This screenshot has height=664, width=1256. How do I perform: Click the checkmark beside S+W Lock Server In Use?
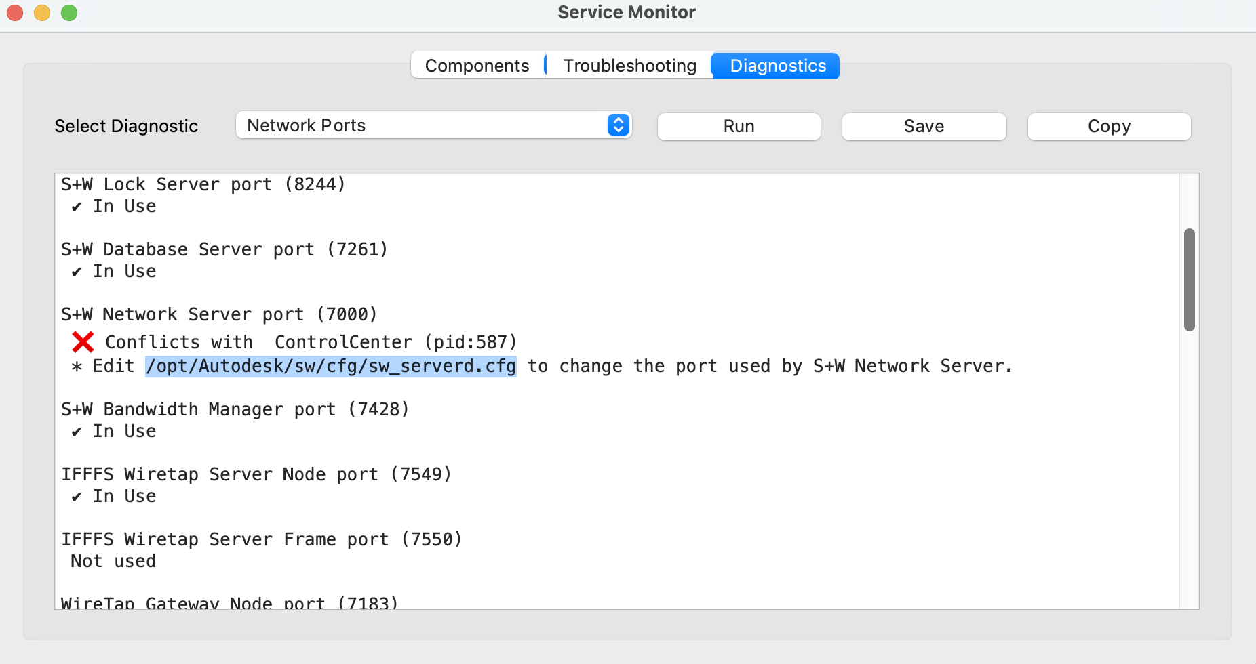76,206
